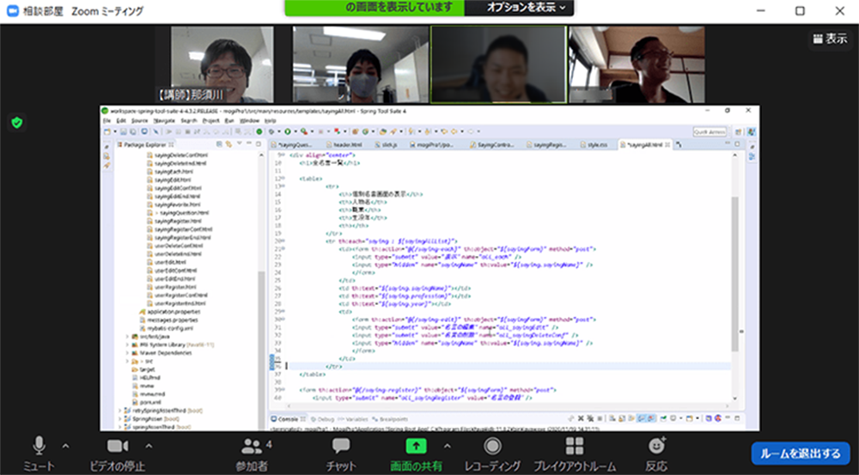Open the File menu in Spring Tool Suite

click(x=107, y=120)
